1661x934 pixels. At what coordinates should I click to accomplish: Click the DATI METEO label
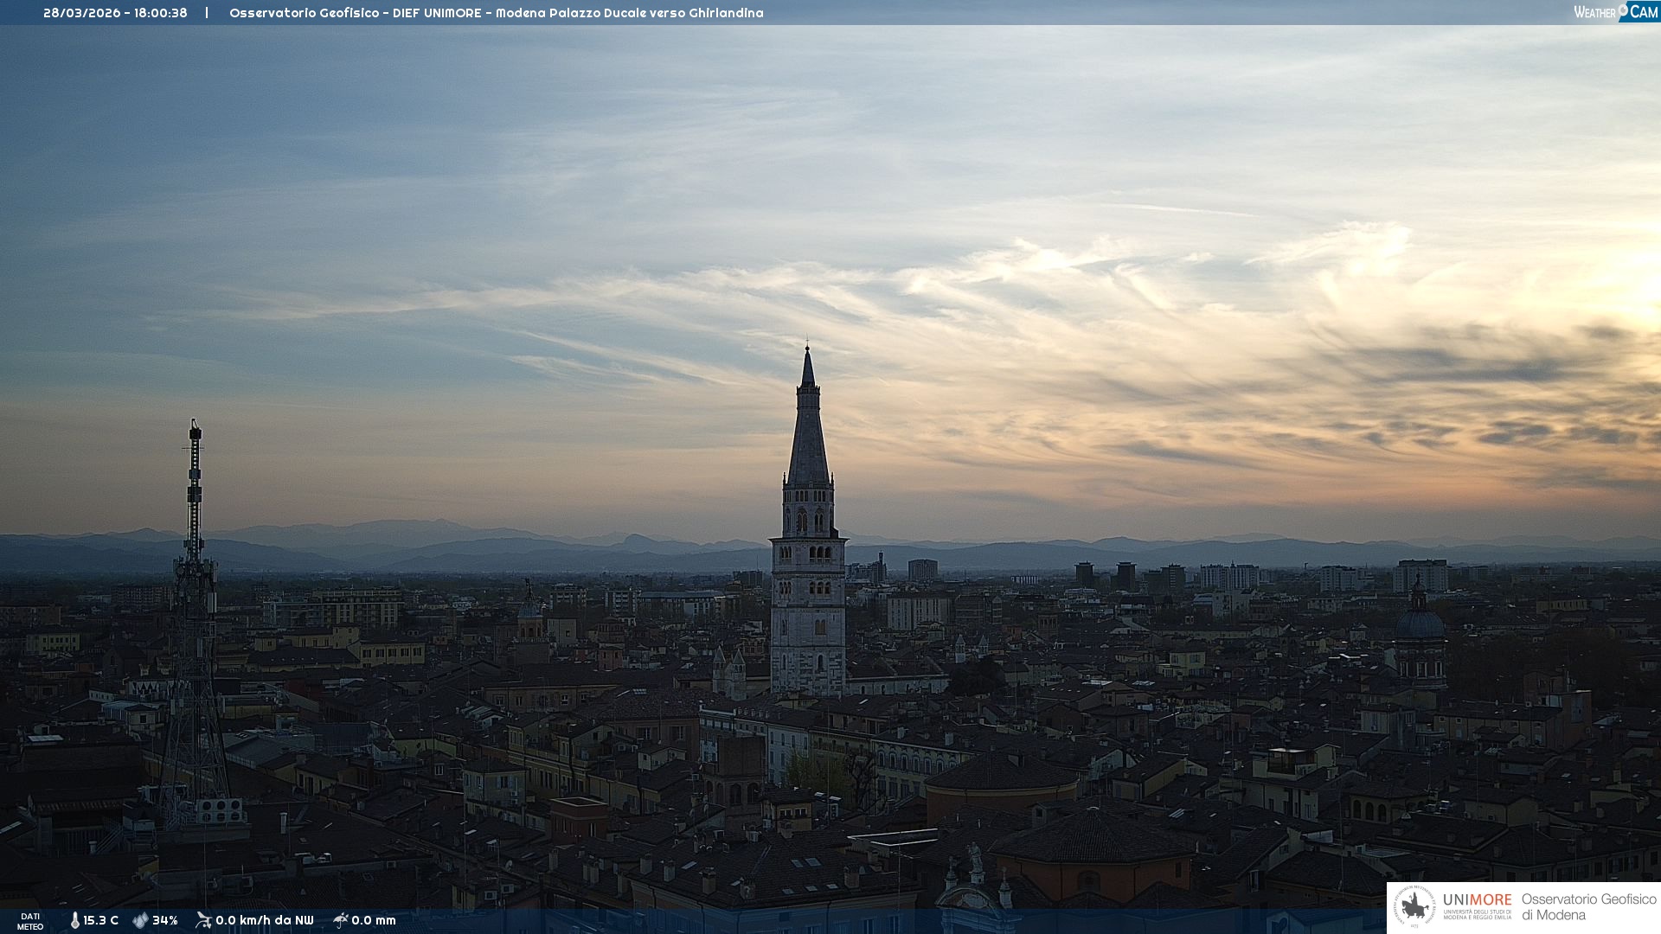30,921
